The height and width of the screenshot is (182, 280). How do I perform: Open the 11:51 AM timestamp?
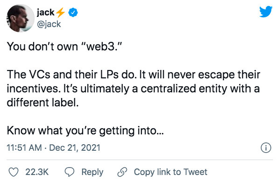pos(24,148)
